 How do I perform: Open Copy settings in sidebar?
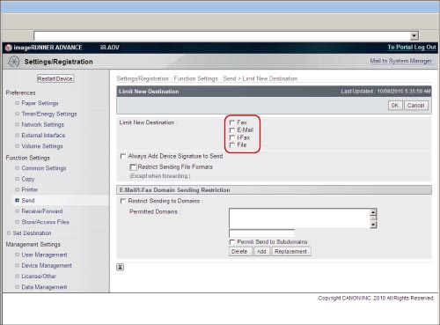[28, 179]
